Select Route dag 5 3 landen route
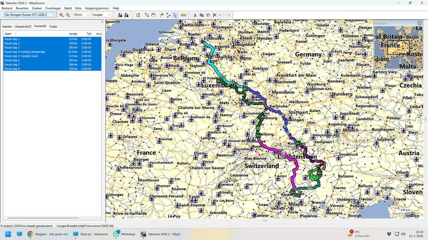428x240 pixels. pyautogui.click(x=52, y=56)
